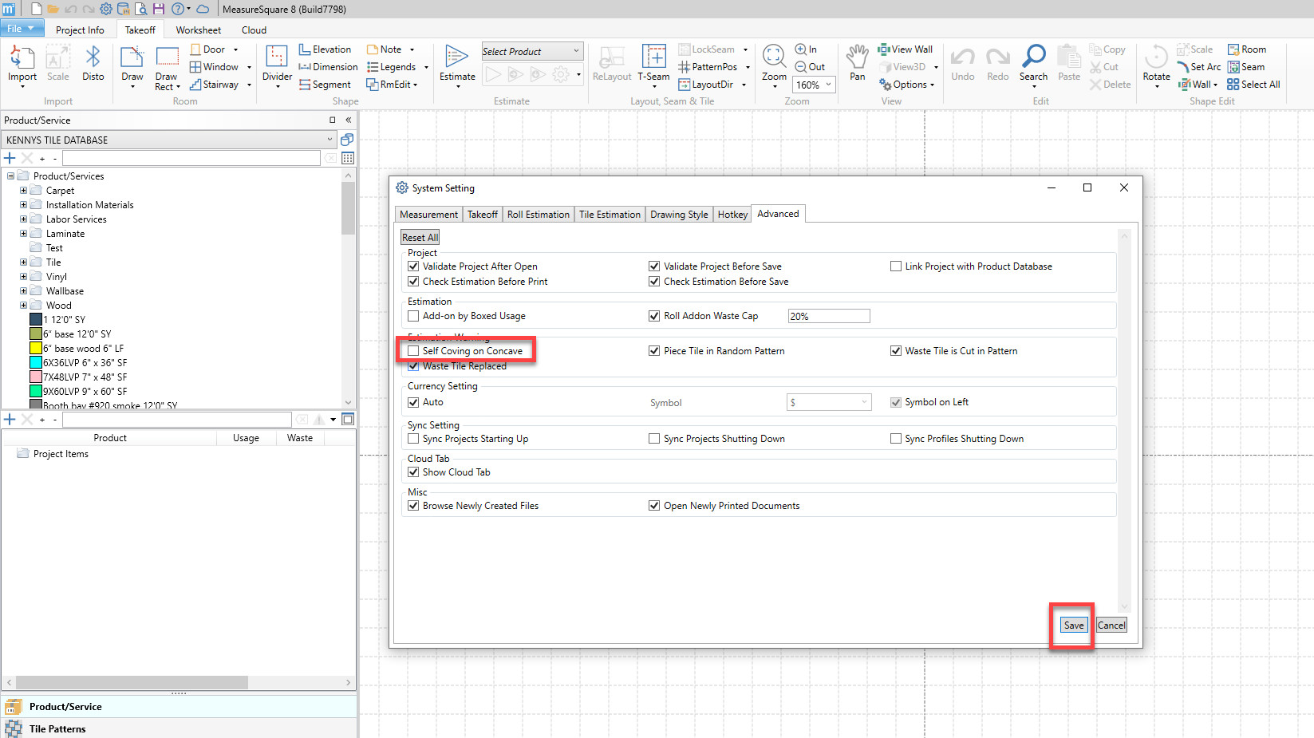This screenshot has width=1314, height=738.
Task: Run the Estimate tool
Action: click(x=457, y=64)
